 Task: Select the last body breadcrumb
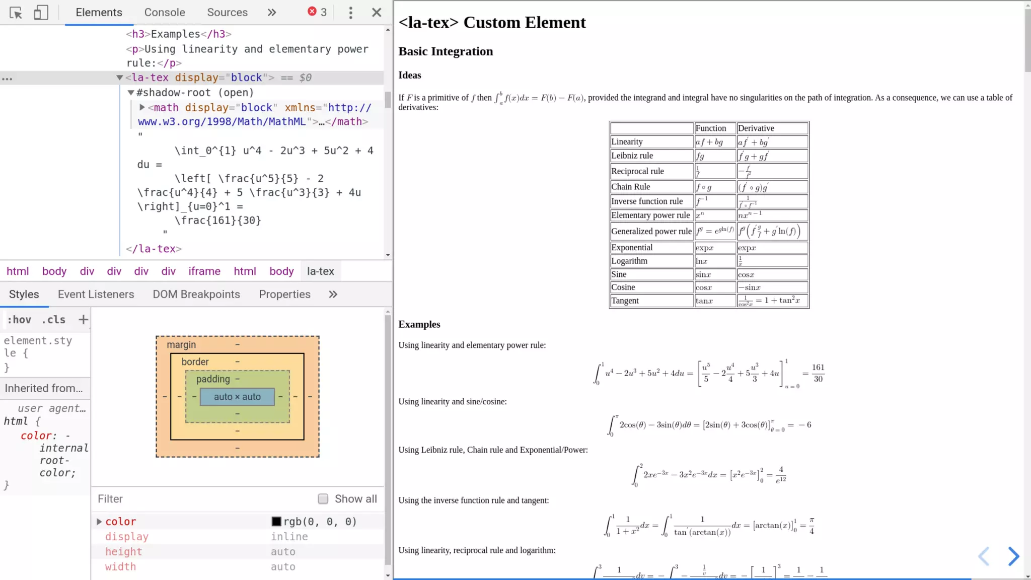click(x=281, y=271)
